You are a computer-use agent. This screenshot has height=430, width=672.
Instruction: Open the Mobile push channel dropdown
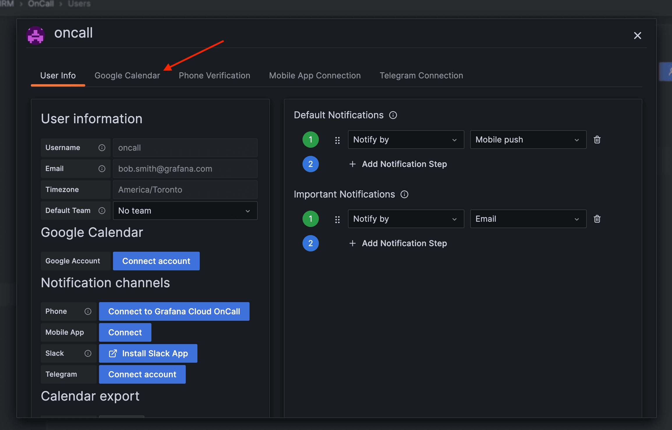[528, 140]
